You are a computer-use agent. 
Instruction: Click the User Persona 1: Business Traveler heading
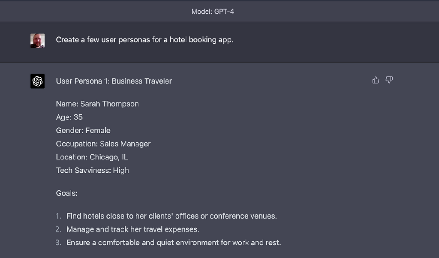(114, 81)
